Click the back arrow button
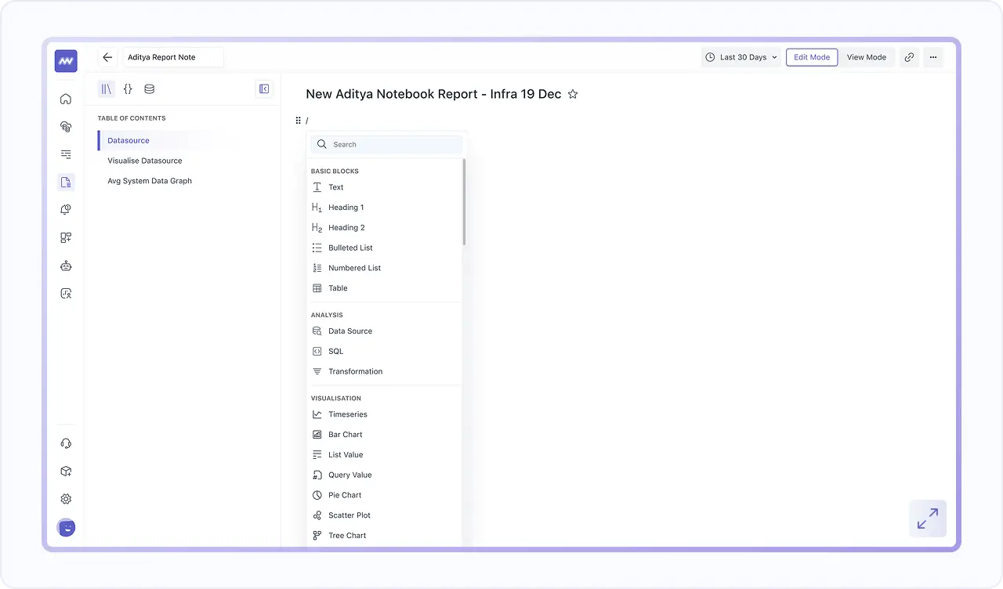 click(x=107, y=57)
